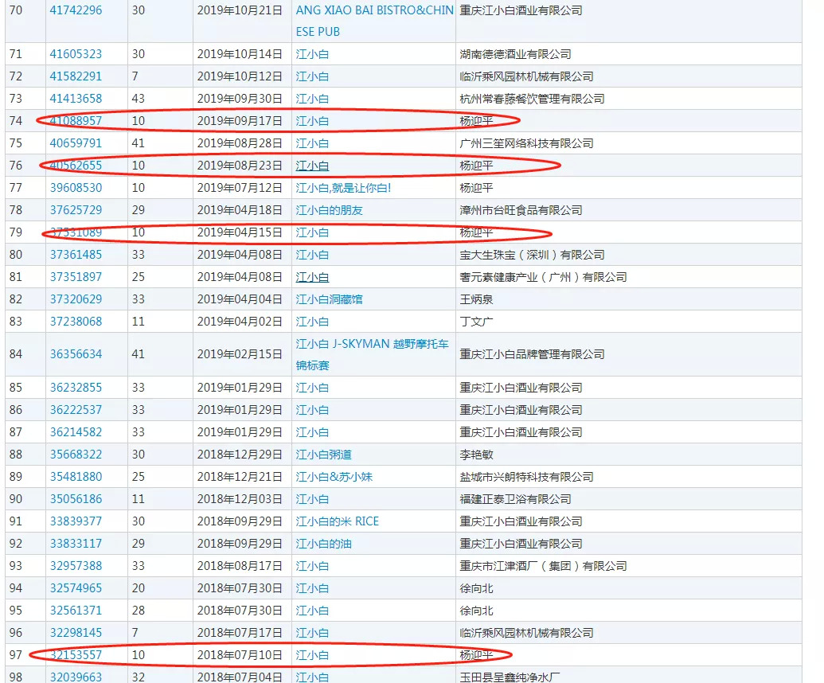The height and width of the screenshot is (683, 824).
Task: Open application number 40659791
Action: click(x=76, y=143)
